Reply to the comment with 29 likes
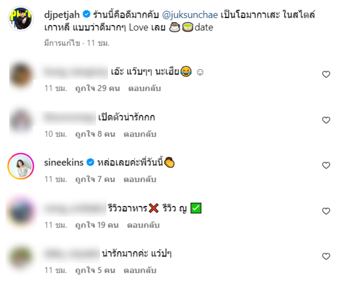Screen dimensions: 339x285 tap(144, 88)
